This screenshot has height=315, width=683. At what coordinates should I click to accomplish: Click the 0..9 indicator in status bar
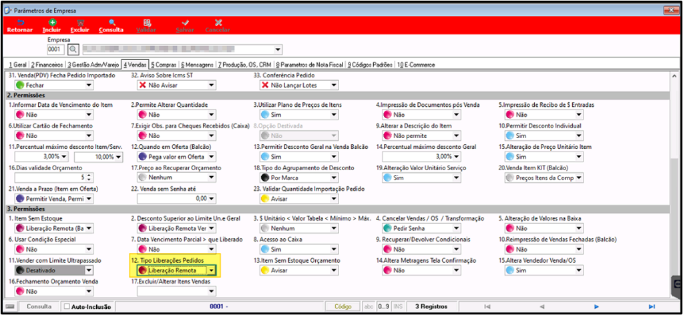pyautogui.click(x=383, y=307)
